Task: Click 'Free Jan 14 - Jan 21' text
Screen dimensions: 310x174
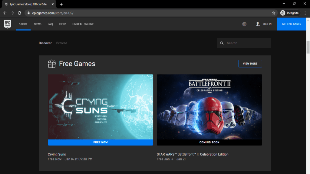Action: [x=171, y=159]
